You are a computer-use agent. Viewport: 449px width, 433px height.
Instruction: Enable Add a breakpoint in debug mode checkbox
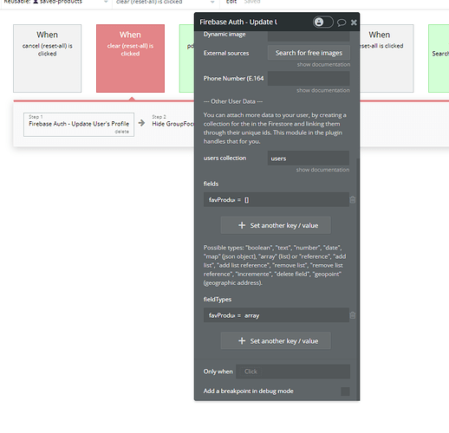coord(345,391)
